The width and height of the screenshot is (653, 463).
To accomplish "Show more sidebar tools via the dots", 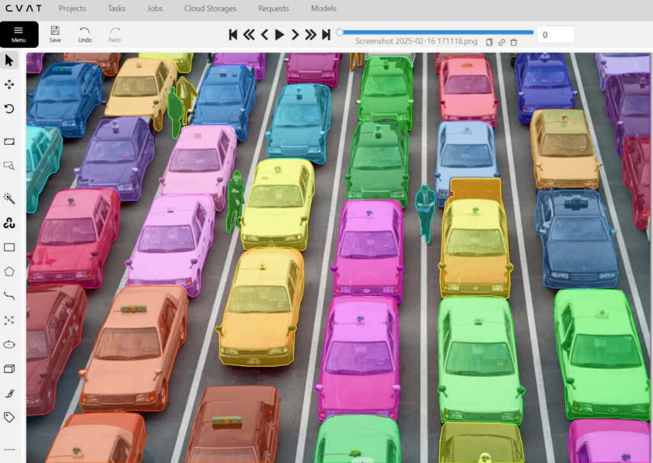I will point(9,450).
